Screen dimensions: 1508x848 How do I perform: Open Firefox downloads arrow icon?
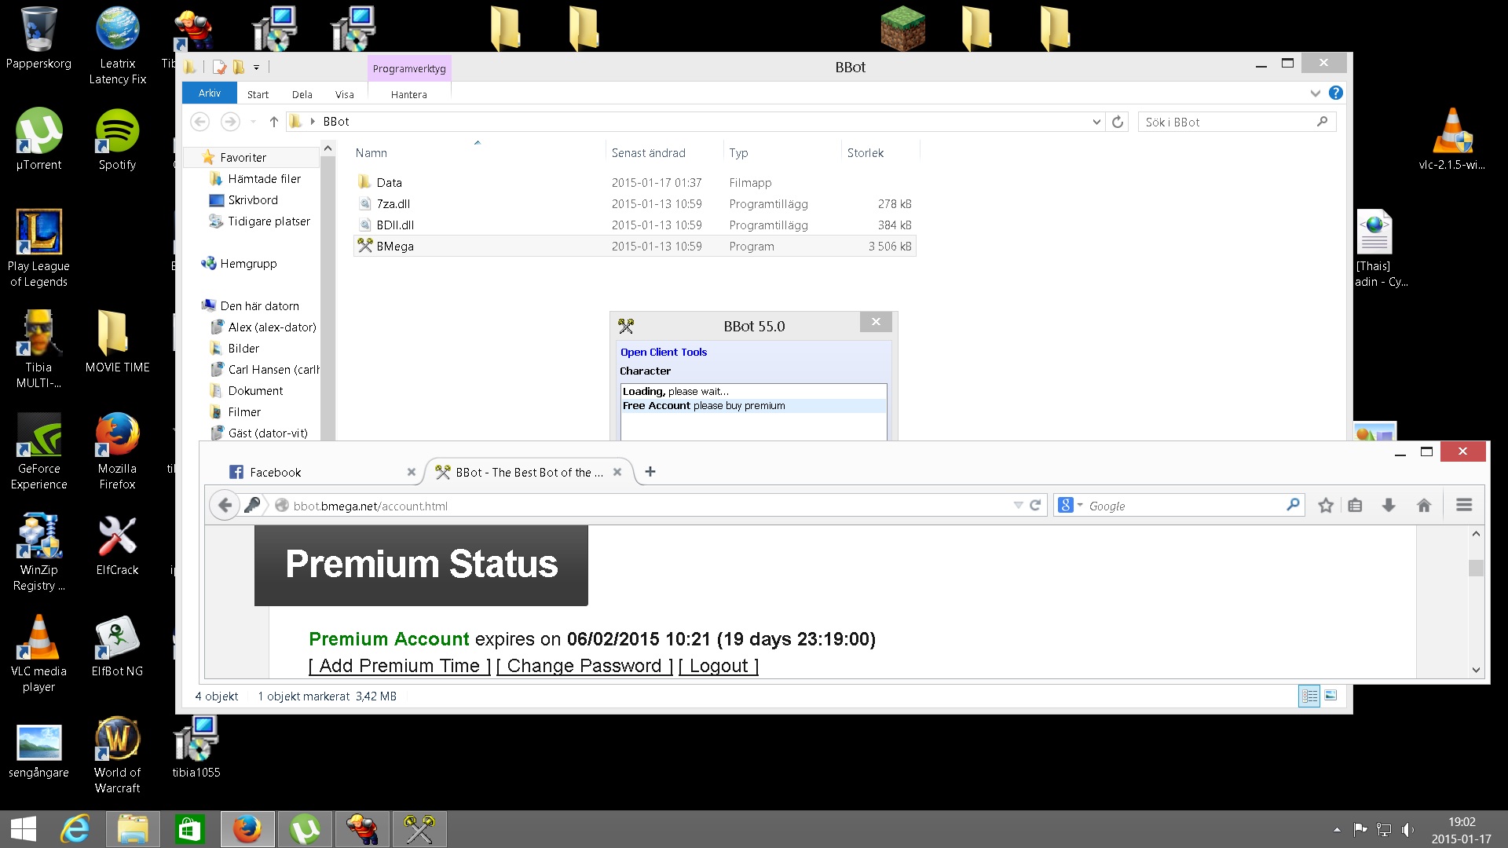tap(1389, 506)
